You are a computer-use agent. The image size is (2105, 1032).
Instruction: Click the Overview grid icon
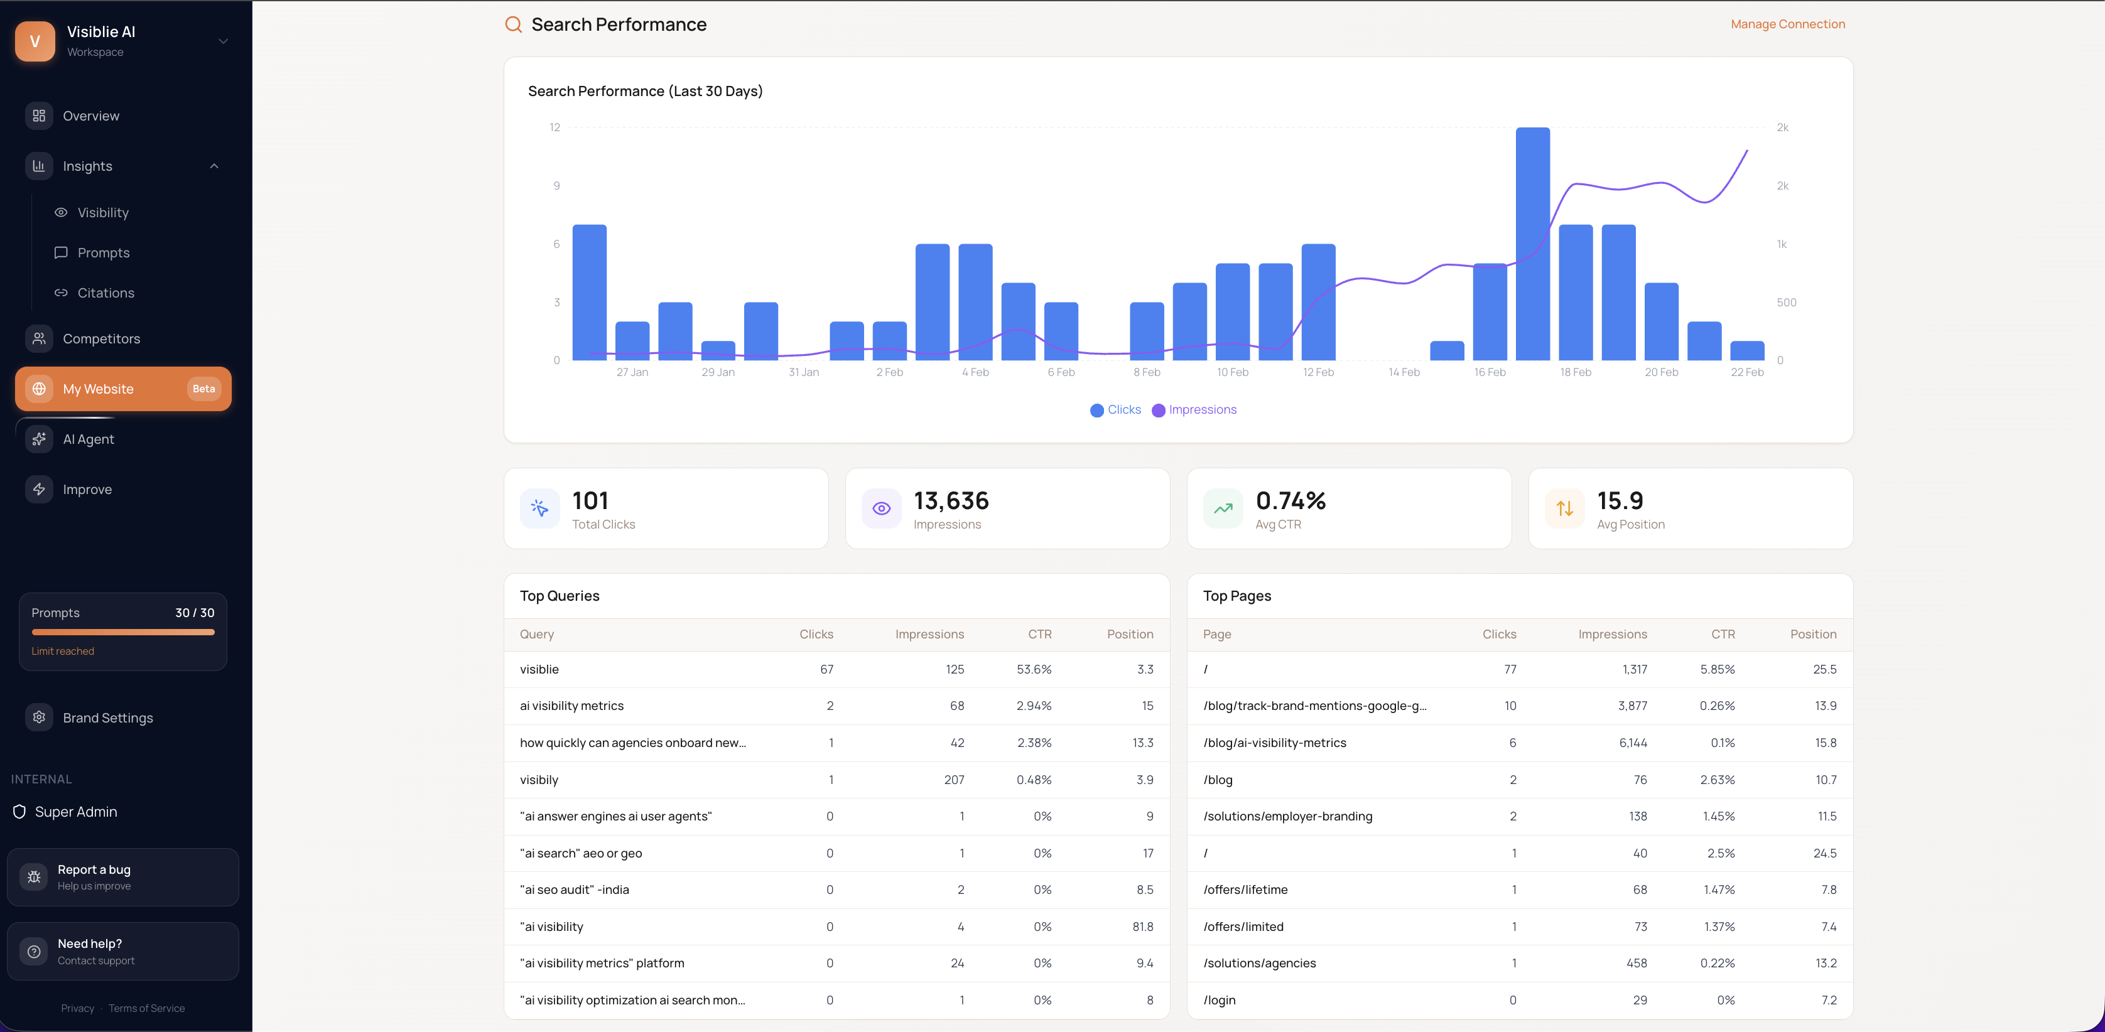tap(38, 116)
